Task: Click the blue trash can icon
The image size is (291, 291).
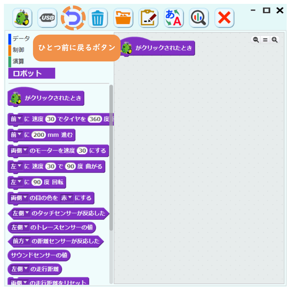Action: click(x=98, y=18)
